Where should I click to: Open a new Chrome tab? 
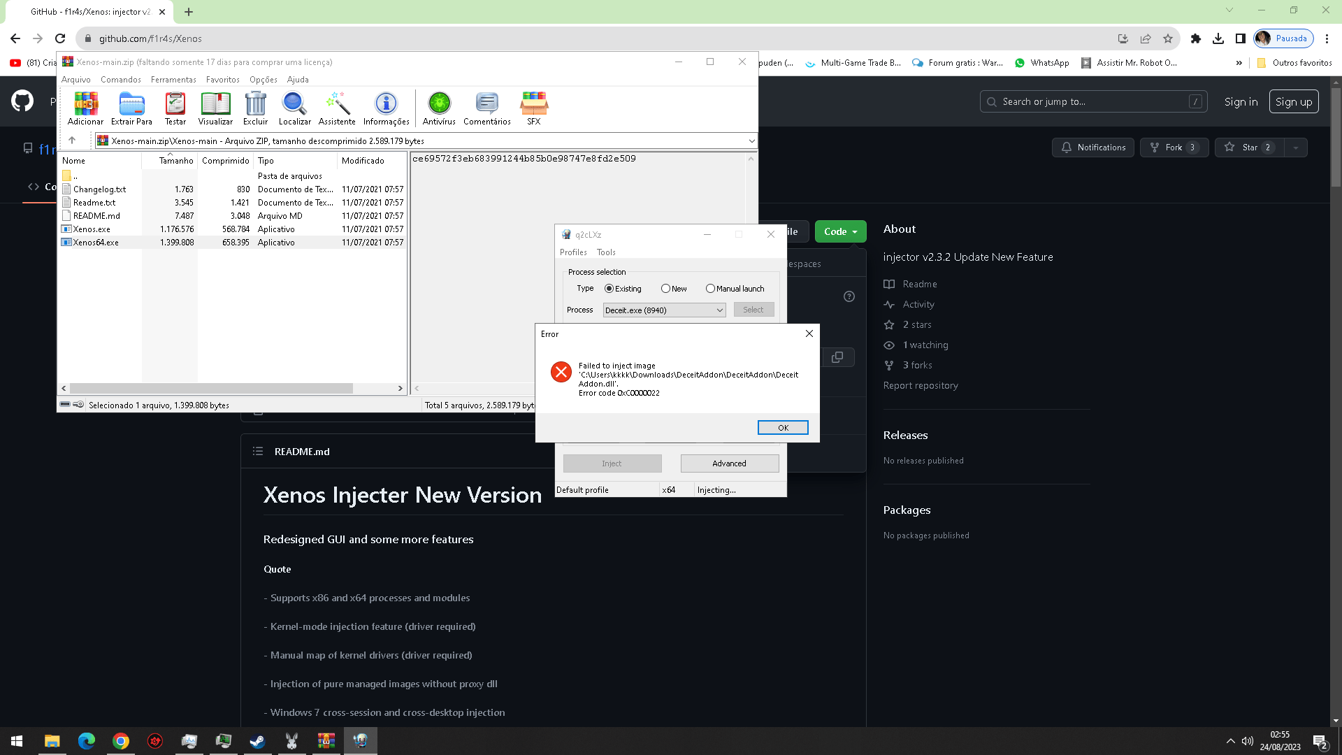pyautogui.click(x=189, y=12)
